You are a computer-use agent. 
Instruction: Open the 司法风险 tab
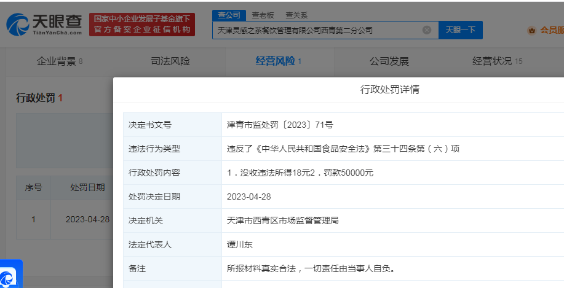point(170,61)
